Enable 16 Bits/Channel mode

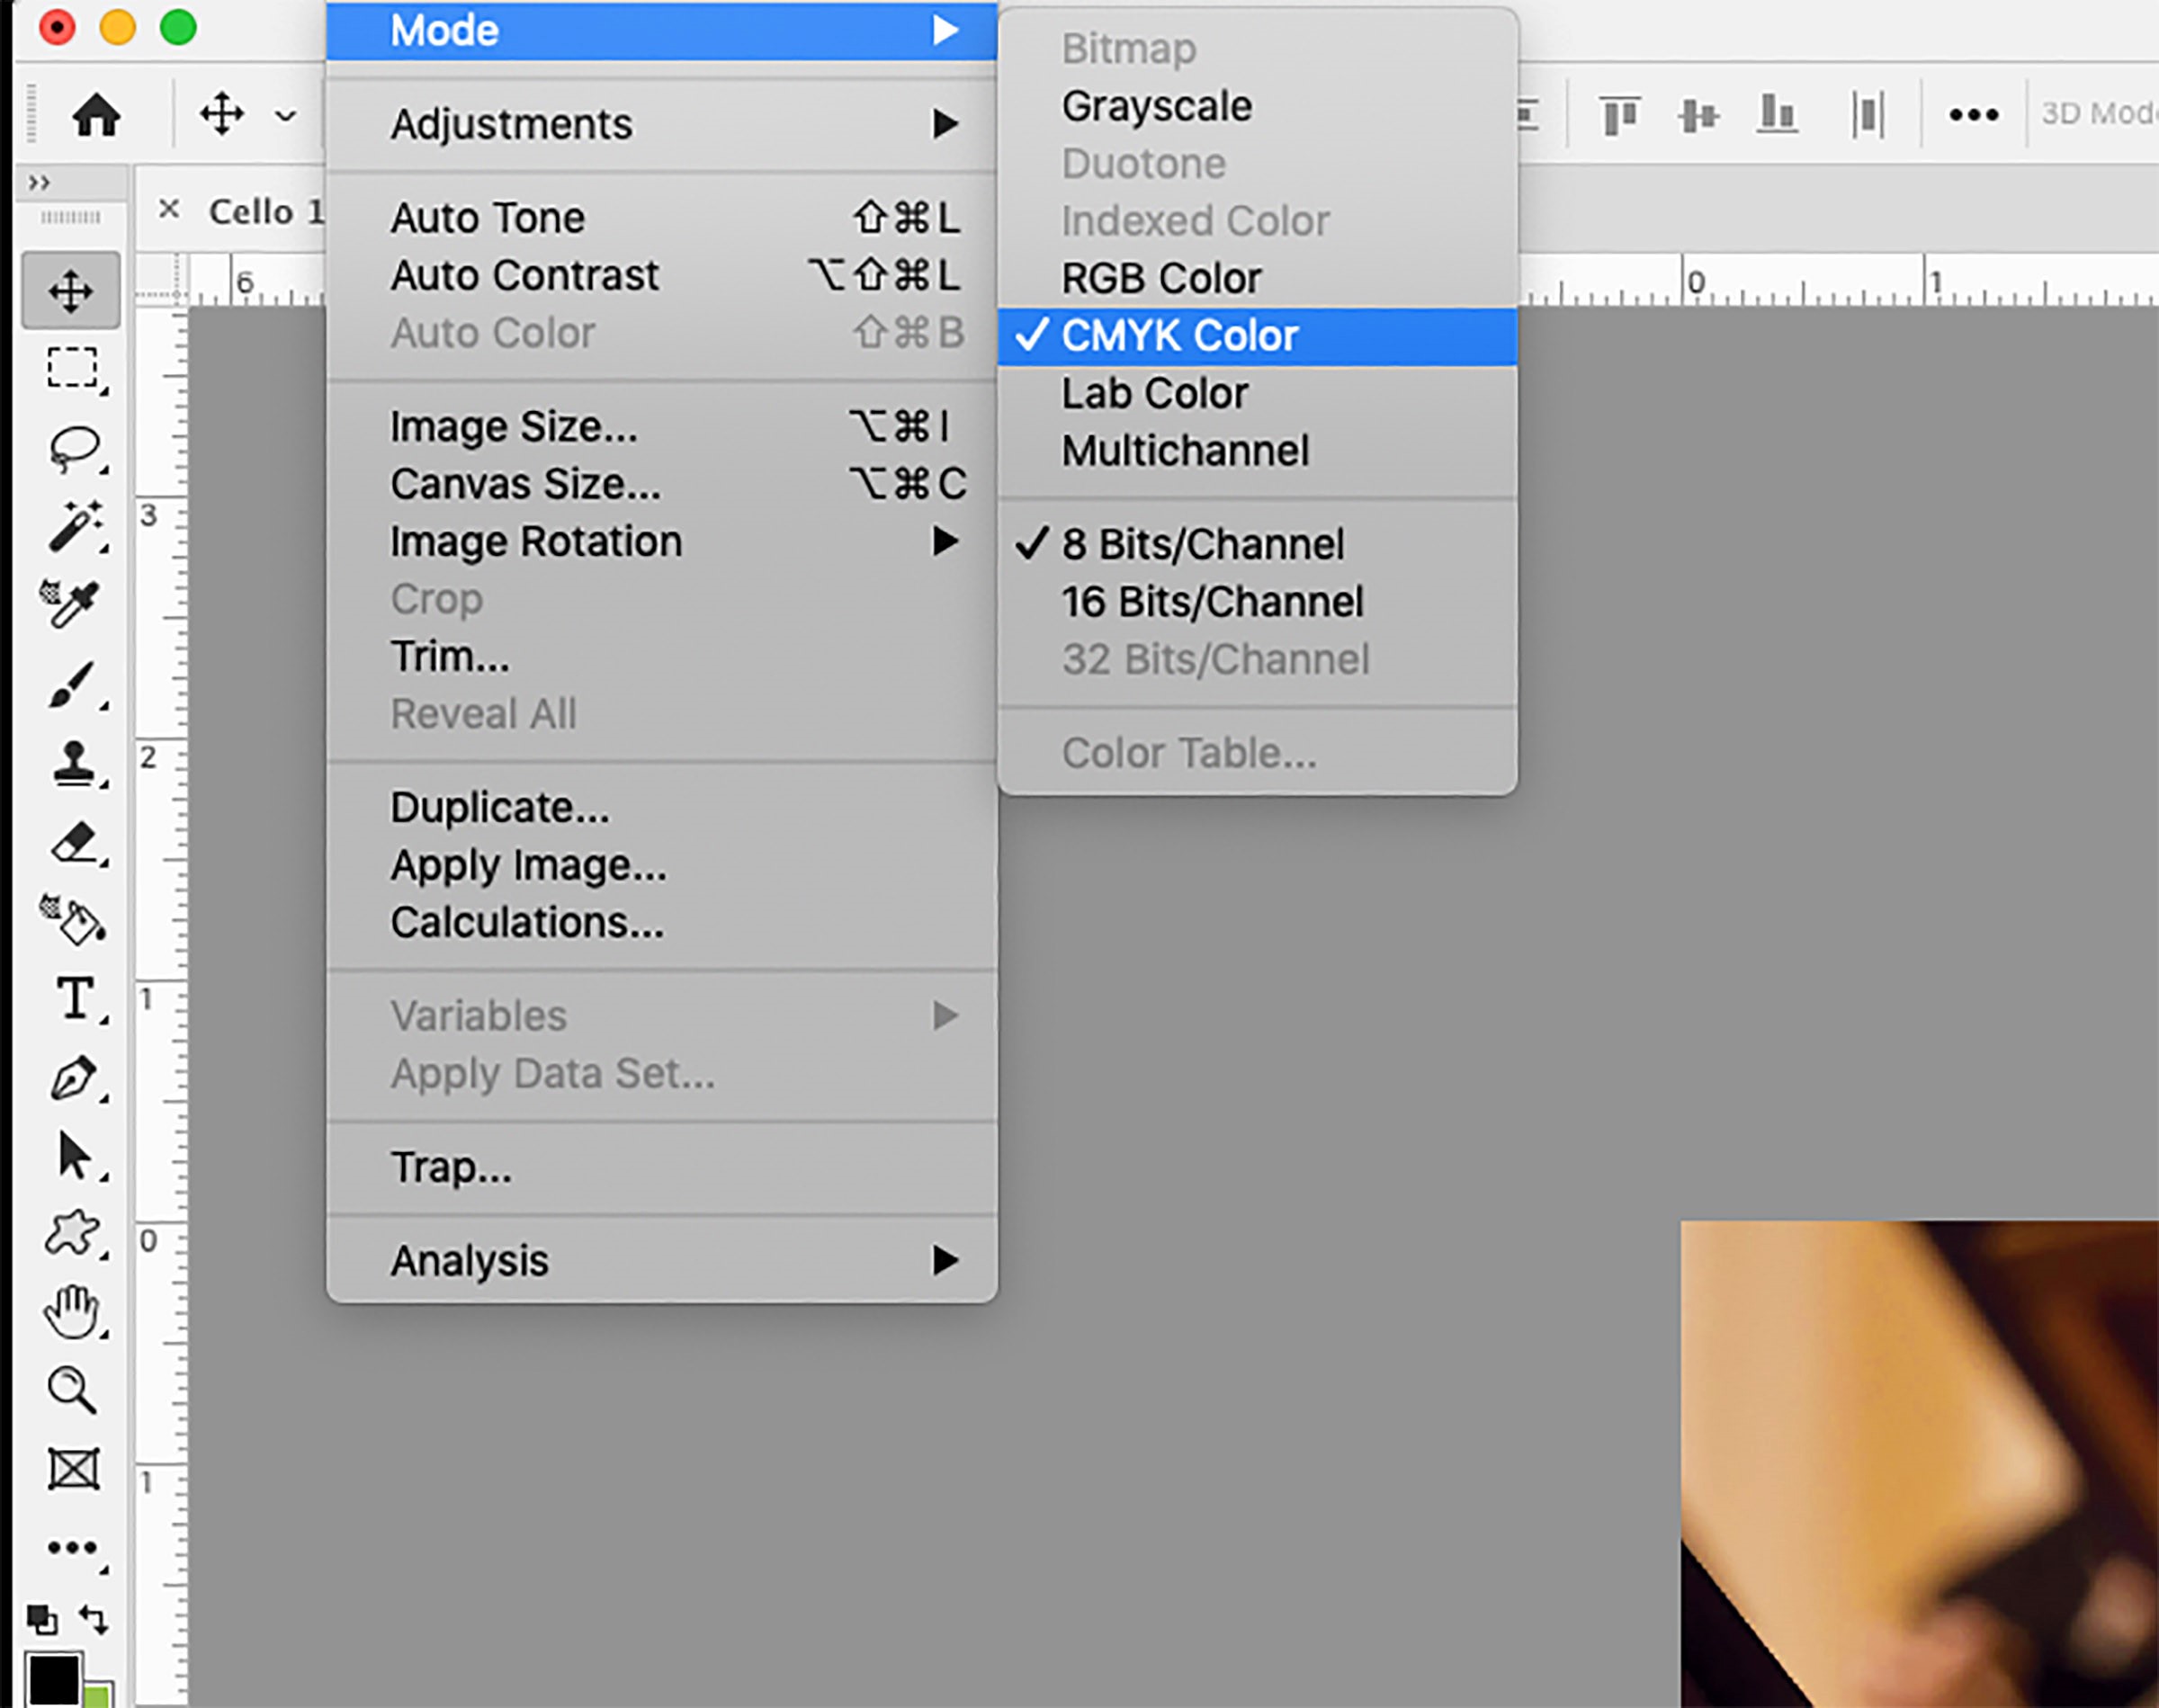(1212, 601)
